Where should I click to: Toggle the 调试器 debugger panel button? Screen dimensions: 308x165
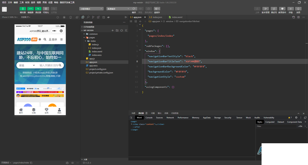click(x=38, y=9)
